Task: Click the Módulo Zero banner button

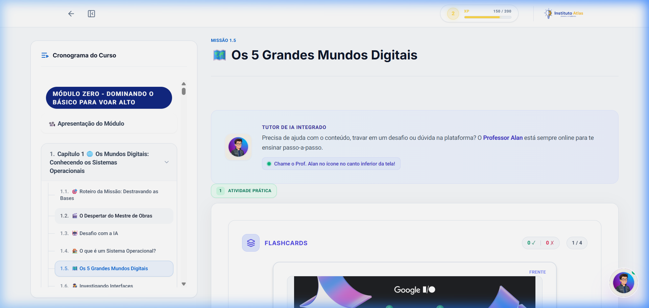Action: point(109,98)
